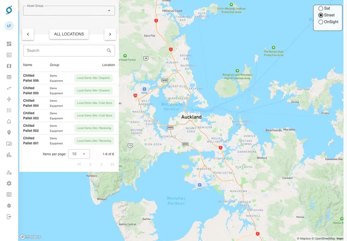
Task: Select the Chilled Pallet 004 row name
Action: pyautogui.click(x=31, y=103)
